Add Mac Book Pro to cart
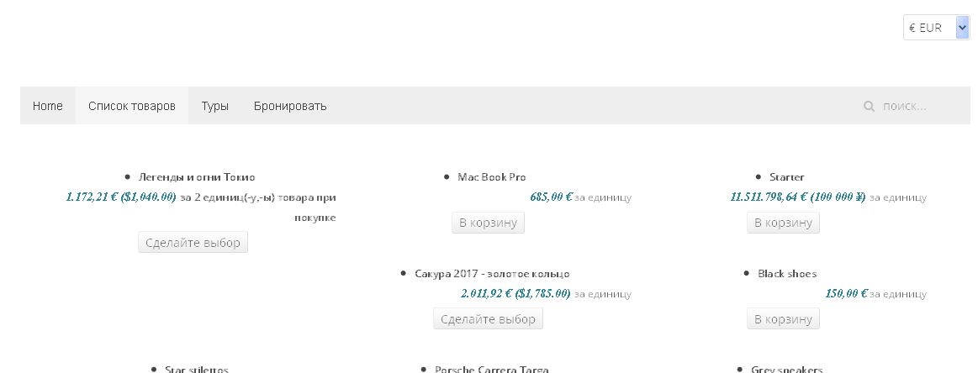Screen dimensions: 978x373 [x=488, y=223]
